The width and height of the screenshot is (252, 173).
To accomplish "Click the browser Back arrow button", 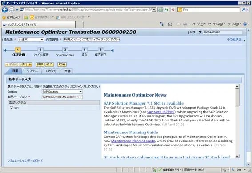I will tap(5, 10).
